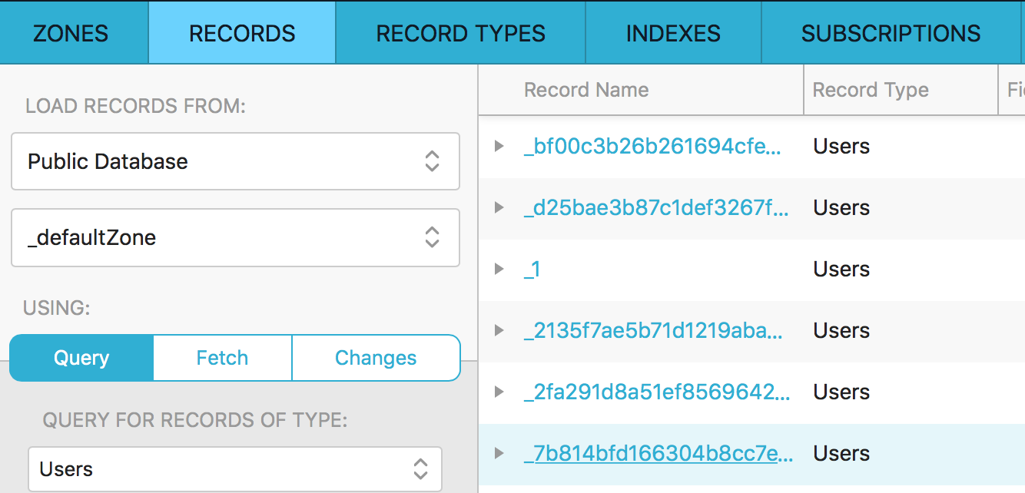Switch to Changes mode
Viewport: 1025px width, 493px height.
pyautogui.click(x=376, y=358)
